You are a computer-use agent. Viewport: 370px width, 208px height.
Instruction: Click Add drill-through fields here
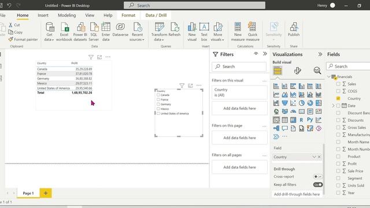297,194
